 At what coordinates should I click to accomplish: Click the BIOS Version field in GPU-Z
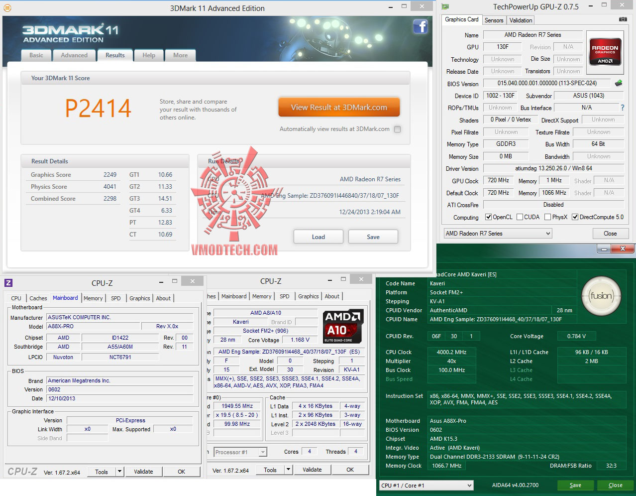click(x=547, y=83)
